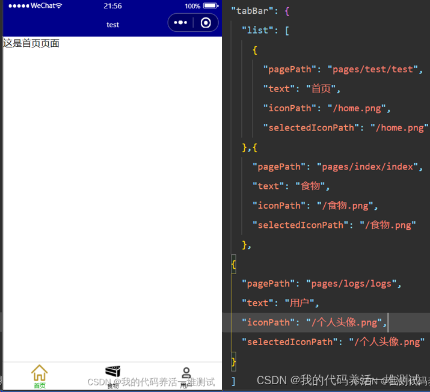Image resolution: width=430 pixels, height=392 pixels.
Task: Click the "食物" text value in code
Action: coord(310,186)
